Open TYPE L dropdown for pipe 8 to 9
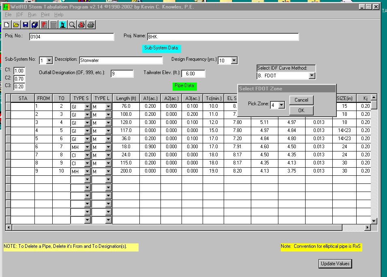Screen dimensions: 387x277 tap(108, 163)
